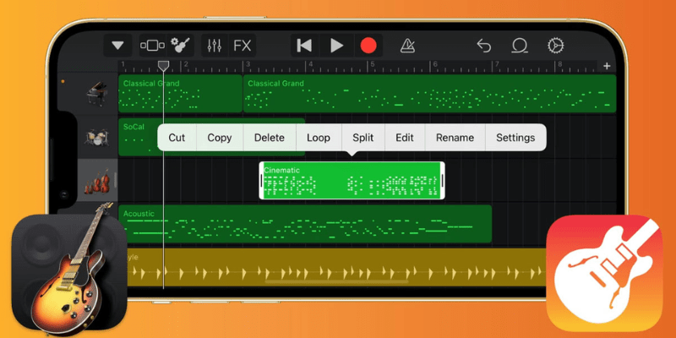Open the FX panel
This screenshot has width=676, height=338.
tap(243, 46)
